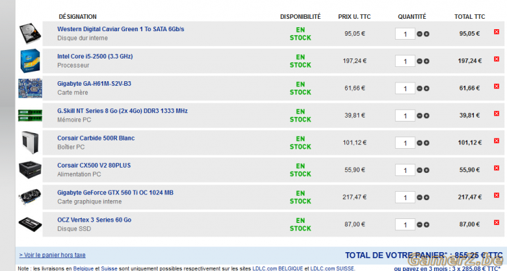Click the Corsair CX500 power supply thumbnail

click(x=30, y=170)
